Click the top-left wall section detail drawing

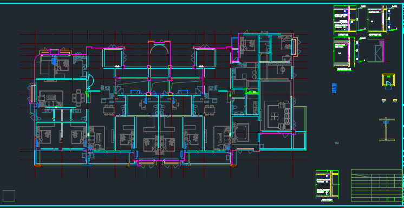(345, 20)
